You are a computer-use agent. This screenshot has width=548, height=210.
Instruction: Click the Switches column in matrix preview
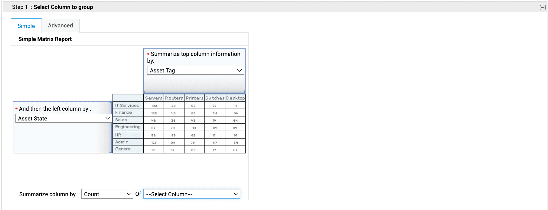pyautogui.click(x=215, y=98)
